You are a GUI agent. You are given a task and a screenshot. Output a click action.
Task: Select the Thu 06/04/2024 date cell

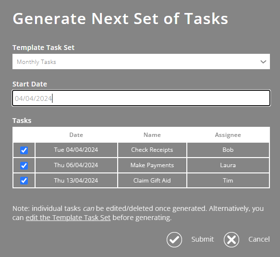pos(76,165)
